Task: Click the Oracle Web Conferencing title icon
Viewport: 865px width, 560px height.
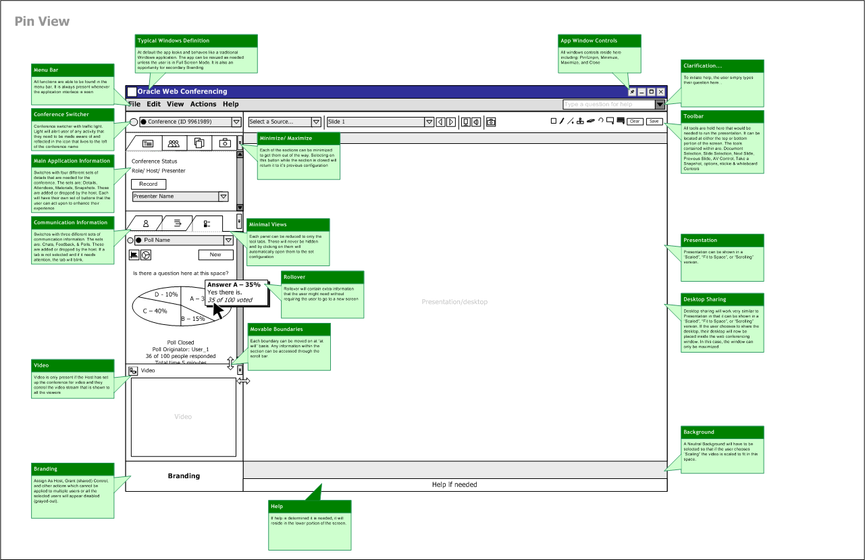Action: point(132,92)
